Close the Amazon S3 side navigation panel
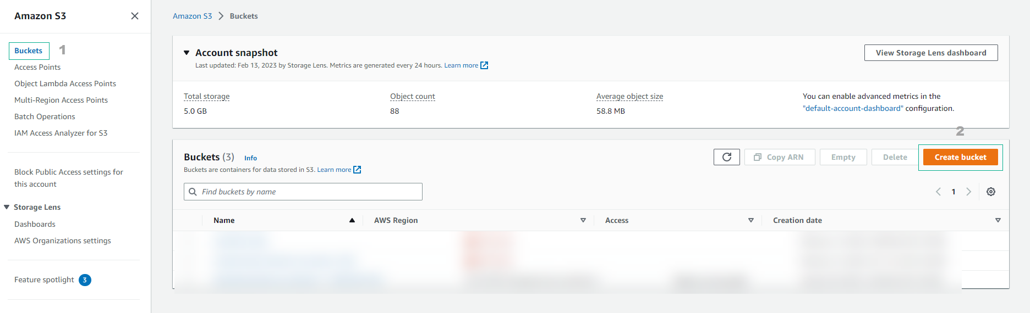The width and height of the screenshot is (1030, 313). [x=135, y=16]
